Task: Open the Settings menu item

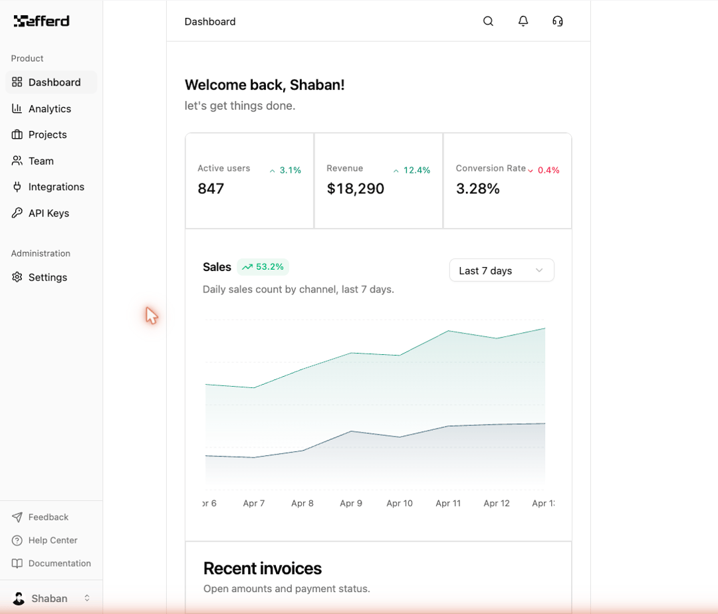Action: click(x=51, y=277)
